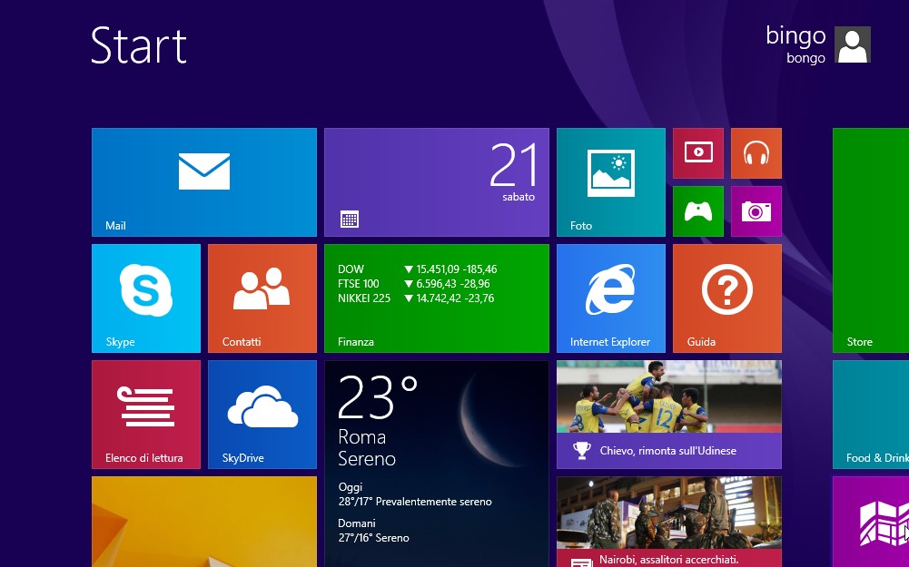Viewport: 909px width, 567px height.
Task: Open the Finanza stock tile
Action: point(437,298)
